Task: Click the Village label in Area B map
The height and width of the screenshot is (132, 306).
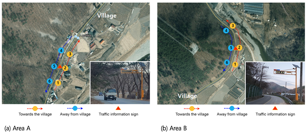Action: click(187, 96)
